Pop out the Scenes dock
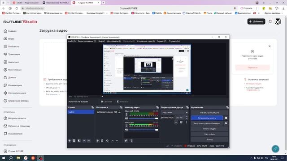The width and height of the screenshot is (287, 161). coord(93,107)
